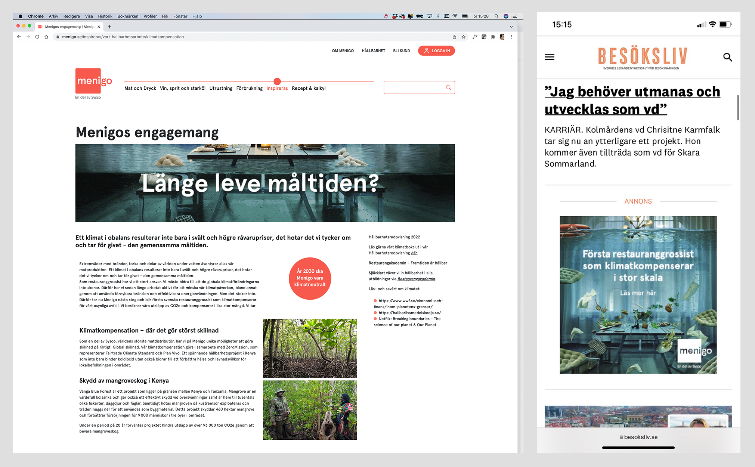Open a new tab with the plus icon
This screenshot has height=467, width=755.
[109, 27]
